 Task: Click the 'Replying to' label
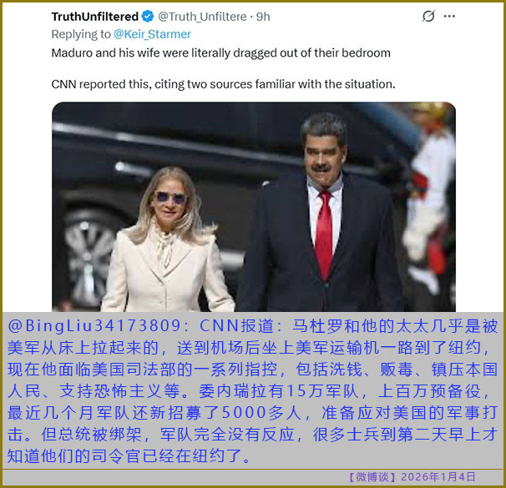[x=81, y=34]
